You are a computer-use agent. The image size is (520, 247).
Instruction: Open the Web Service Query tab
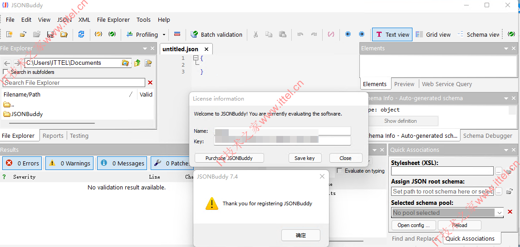[x=446, y=84]
